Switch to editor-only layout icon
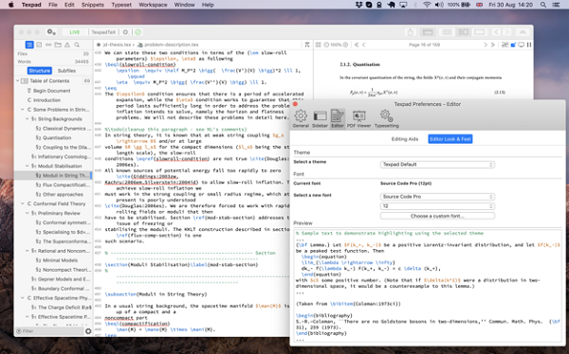This screenshot has height=354, width=569. coord(447,32)
